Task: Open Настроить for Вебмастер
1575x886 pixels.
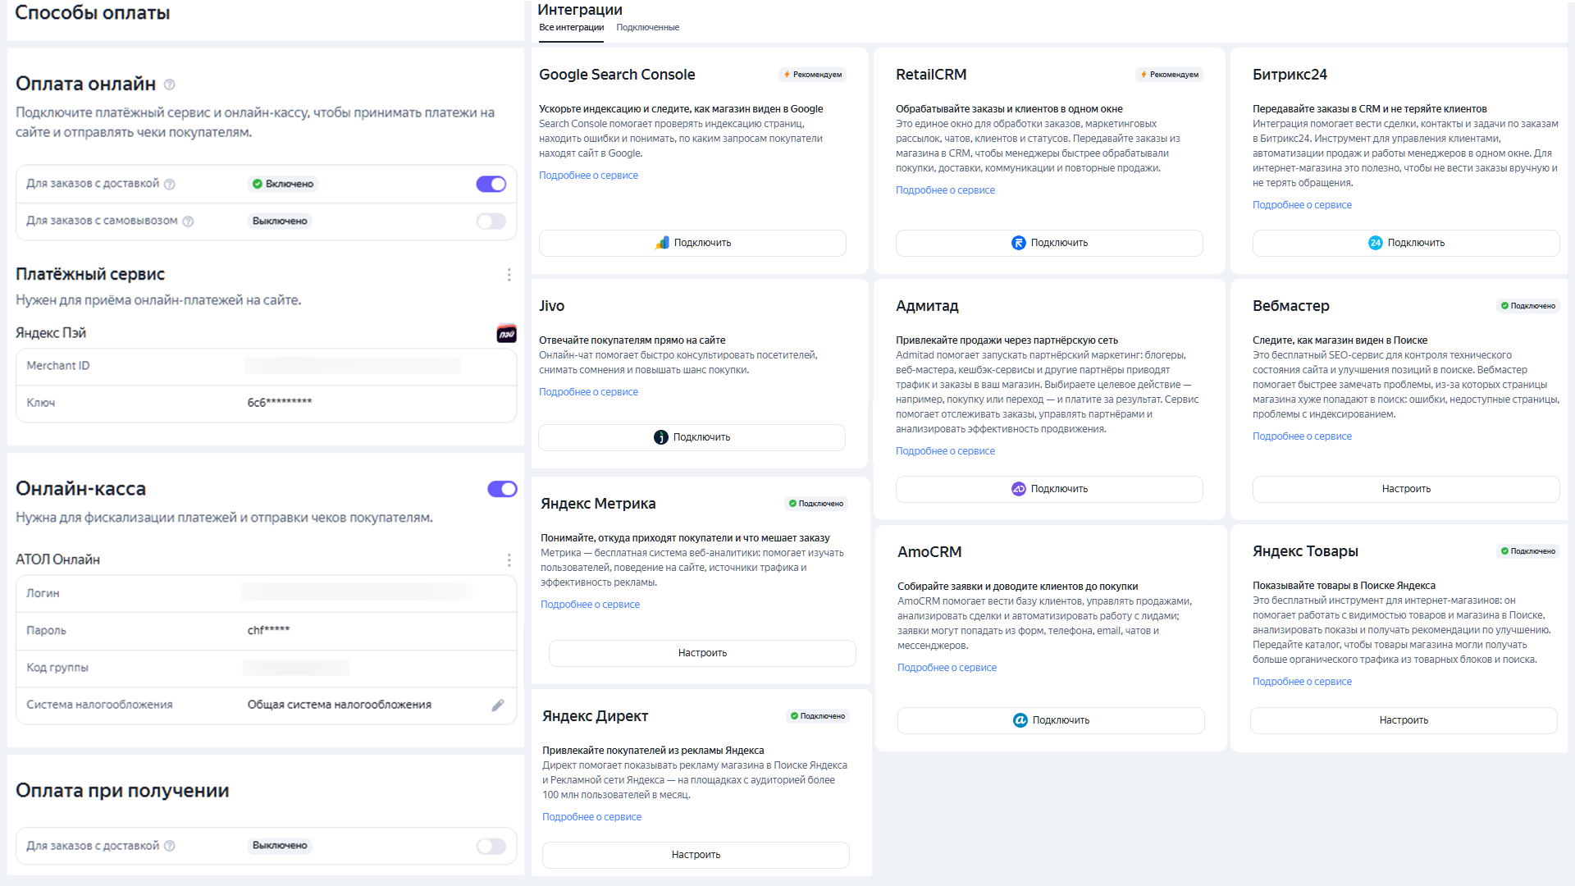Action: pos(1406,489)
